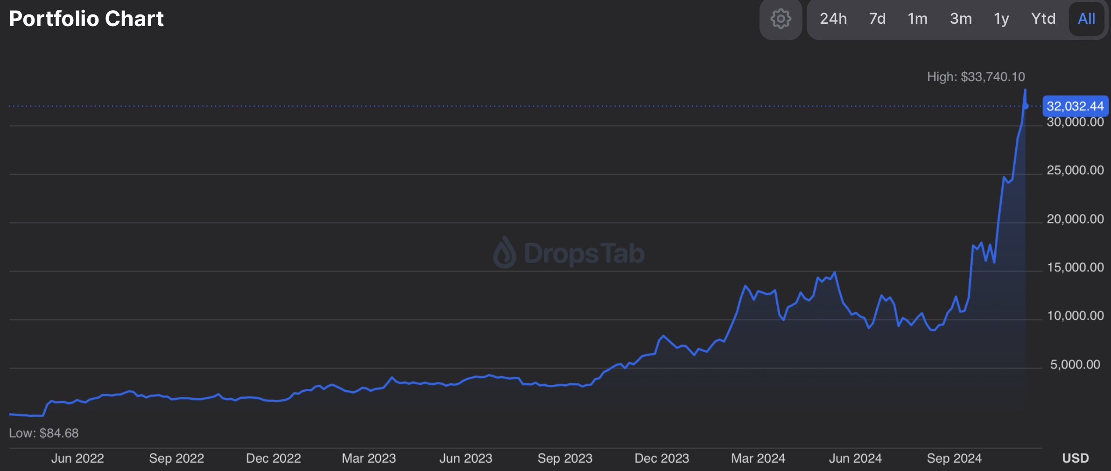Click the 5,000.00 price axis label
1111x471 pixels.
(1075, 364)
